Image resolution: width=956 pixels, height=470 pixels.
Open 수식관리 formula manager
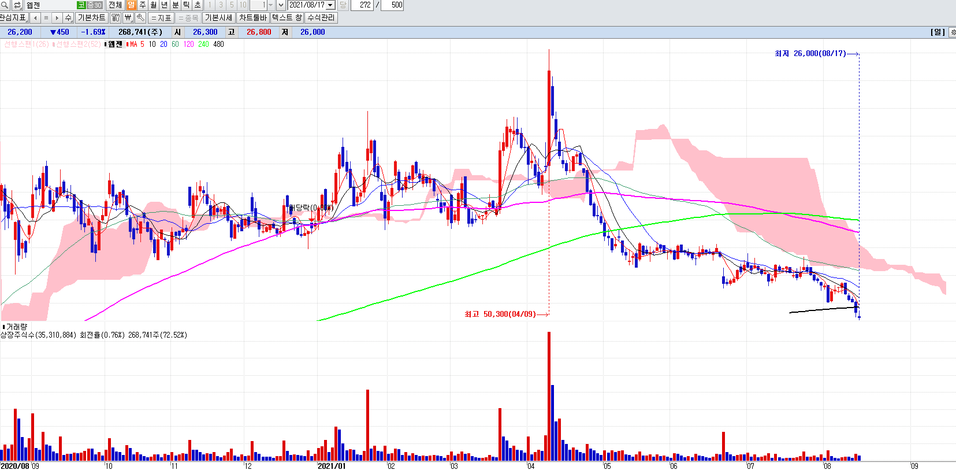click(x=321, y=17)
